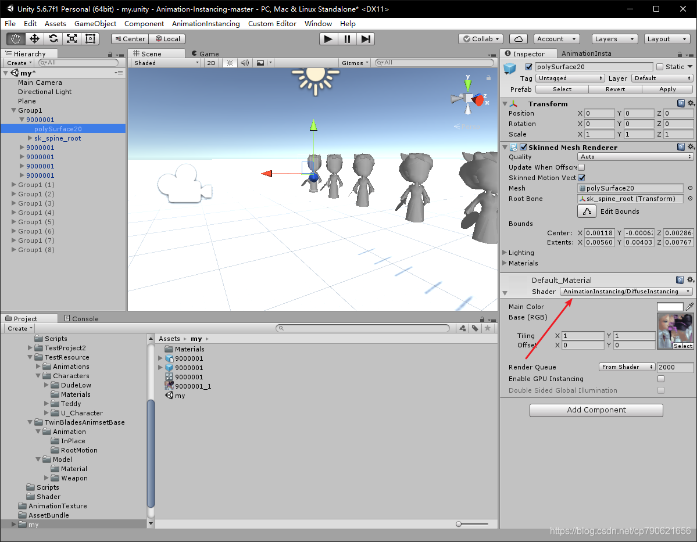This screenshot has width=697, height=542.
Task: Select the Rect transform tool
Action: point(90,38)
